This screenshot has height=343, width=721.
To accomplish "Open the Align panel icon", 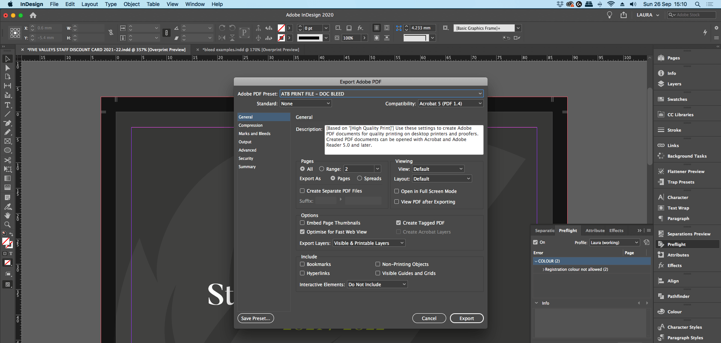I will [x=661, y=281].
